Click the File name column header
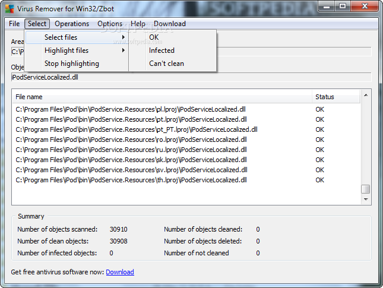383x288 pixels. (x=162, y=97)
